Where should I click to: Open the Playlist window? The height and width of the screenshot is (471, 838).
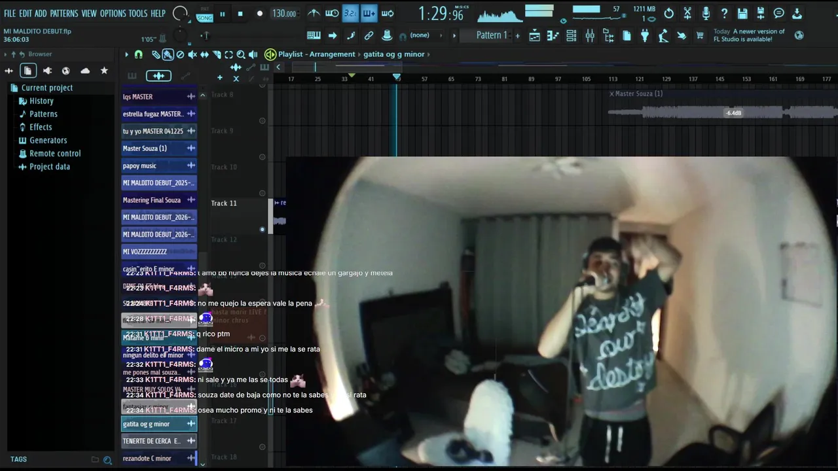point(535,36)
